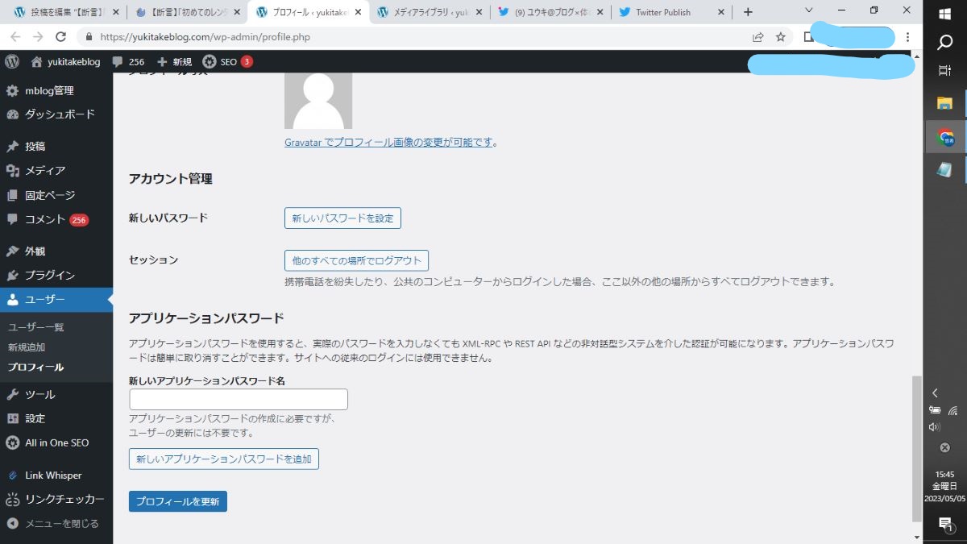Viewport: 967px width, 544px height.
Task: Show hidden tray icons chevron
Action: (x=935, y=392)
